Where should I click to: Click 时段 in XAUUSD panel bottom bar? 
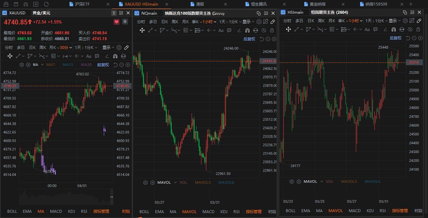coord(126,211)
